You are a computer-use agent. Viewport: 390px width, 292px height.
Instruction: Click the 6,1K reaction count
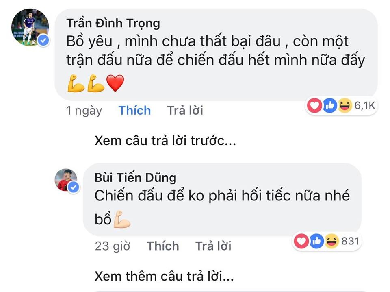[365, 105]
